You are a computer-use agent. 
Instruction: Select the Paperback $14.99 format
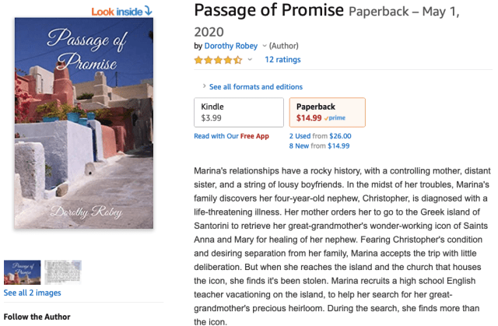click(327, 112)
